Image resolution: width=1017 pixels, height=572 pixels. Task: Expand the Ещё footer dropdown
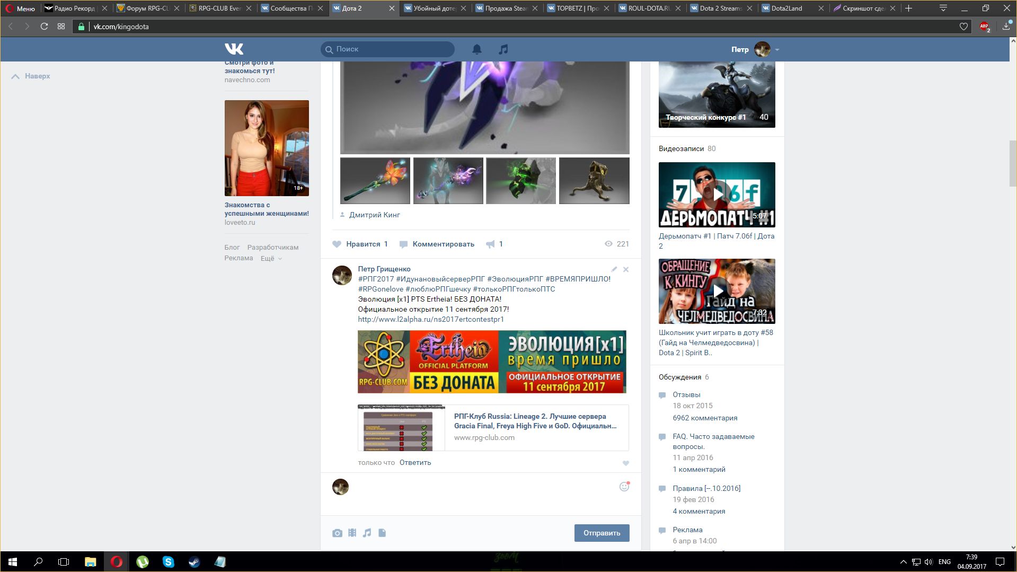tap(271, 258)
